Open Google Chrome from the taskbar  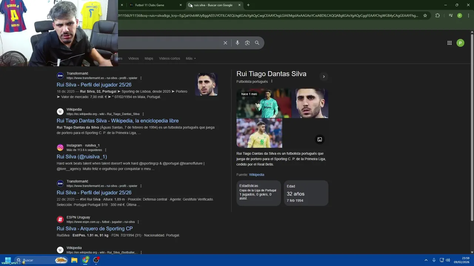[x=86, y=260]
